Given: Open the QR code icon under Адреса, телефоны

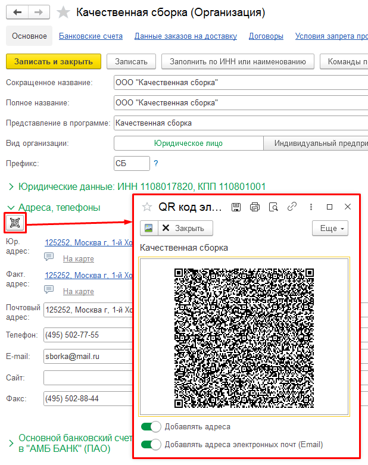Looking at the screenshot, I should [15, 223].
